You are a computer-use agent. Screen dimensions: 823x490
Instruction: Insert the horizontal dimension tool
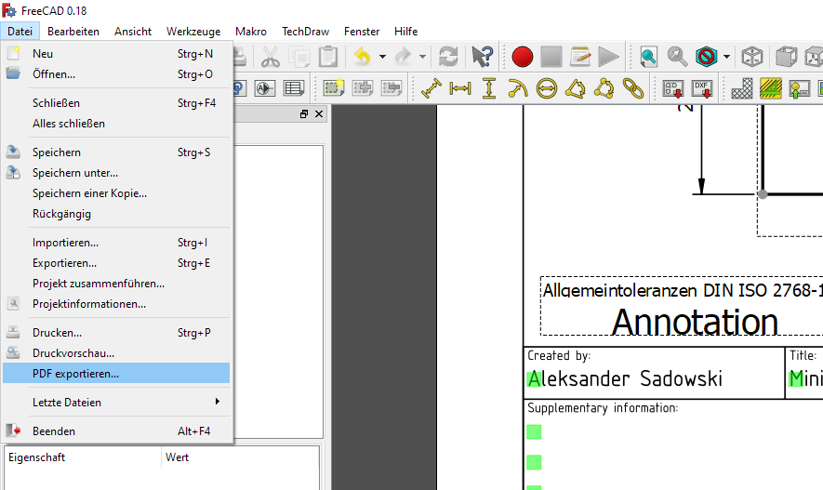click(460, 88)
